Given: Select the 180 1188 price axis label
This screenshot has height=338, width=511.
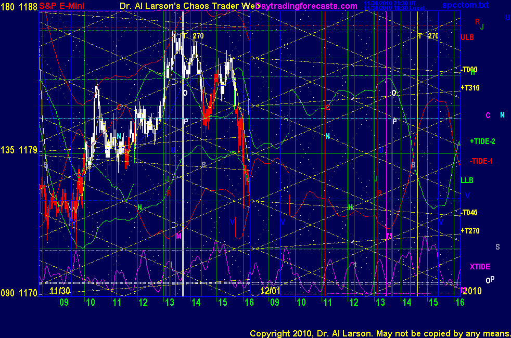Looking at the screenshot, I should click(19, 6).
